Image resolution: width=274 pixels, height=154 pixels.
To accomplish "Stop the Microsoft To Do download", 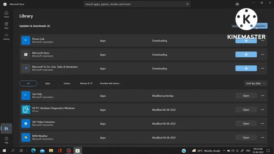I will (246, 68).
